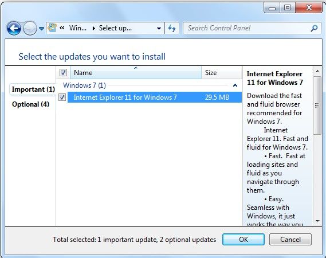Refresh the page with the refresh icon
The height and width of the screenshot is (258, 326).
172,28
